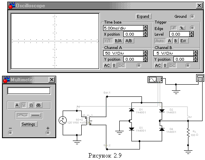
Task: Select the AC voltage source symbol
Action: 63,120
